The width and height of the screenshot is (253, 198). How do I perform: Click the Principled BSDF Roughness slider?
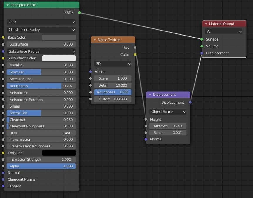pyautogui.click(x=41, y=86)
